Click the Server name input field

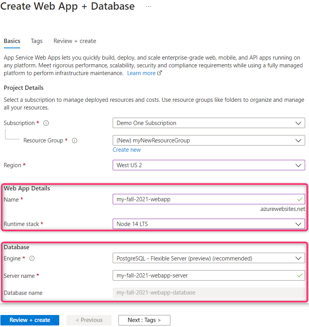[209, 276]
